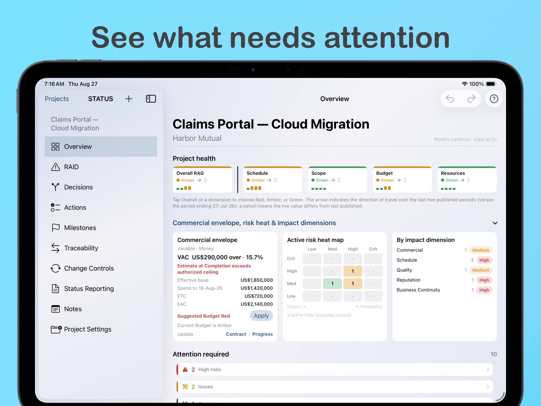Click the green Med impact, Med probability cell

[332, 284]
